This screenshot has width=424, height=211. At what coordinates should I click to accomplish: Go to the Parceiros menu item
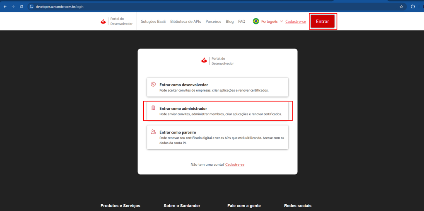tap(213, 21)
